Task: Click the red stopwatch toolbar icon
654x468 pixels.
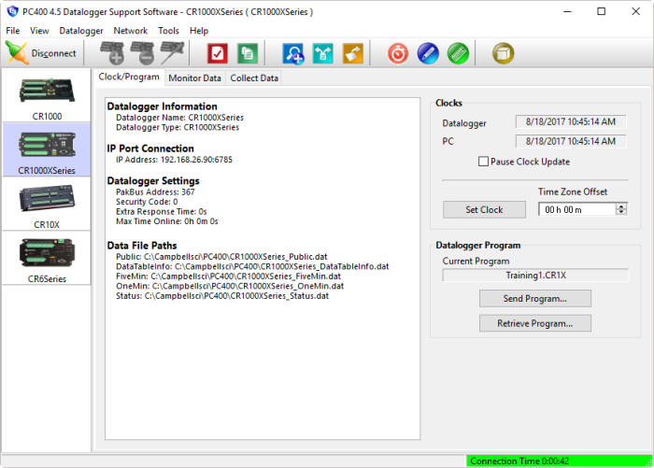Action: [x=398, y=53]
